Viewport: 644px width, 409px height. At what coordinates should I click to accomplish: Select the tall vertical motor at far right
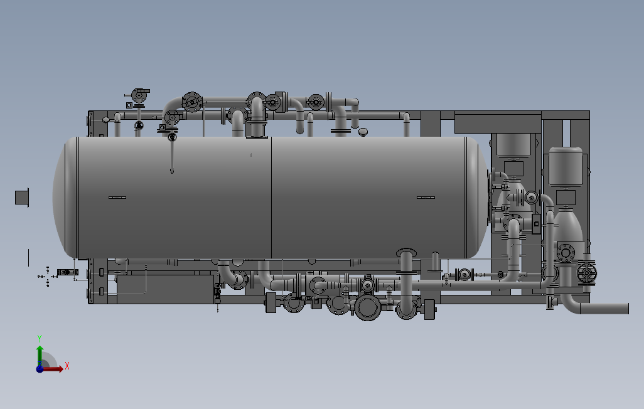click(566, 166)
